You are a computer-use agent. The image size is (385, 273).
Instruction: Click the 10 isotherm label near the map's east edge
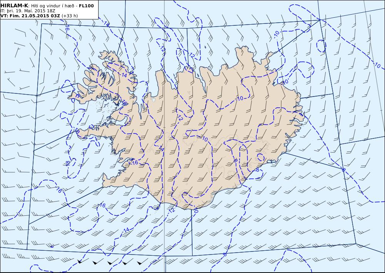[x=378, y=65]
